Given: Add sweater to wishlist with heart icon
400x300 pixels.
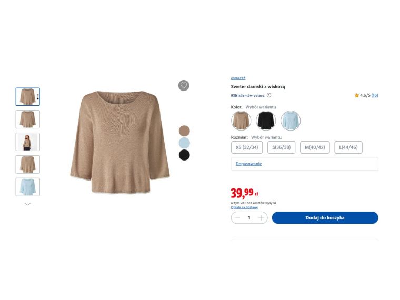Looking at the screenshot, I should 184,85.
